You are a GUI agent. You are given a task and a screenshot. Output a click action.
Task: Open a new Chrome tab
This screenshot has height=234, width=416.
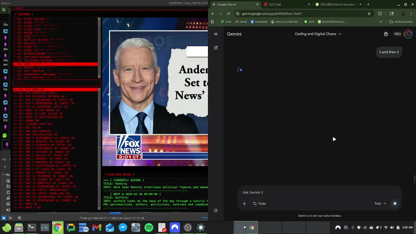click(x=368, y=4)
